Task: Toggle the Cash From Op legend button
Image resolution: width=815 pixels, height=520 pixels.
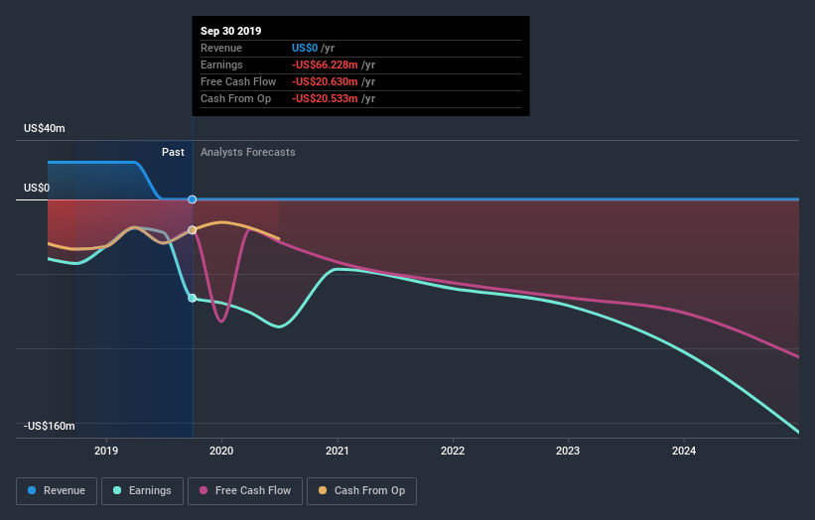Action: pyautogui.click(x=361, y=491)
